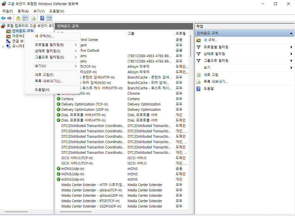The image size is (295, 216).
Task: Click 도움말 question icon in actions pane
Action: click(x=199, y=88)
